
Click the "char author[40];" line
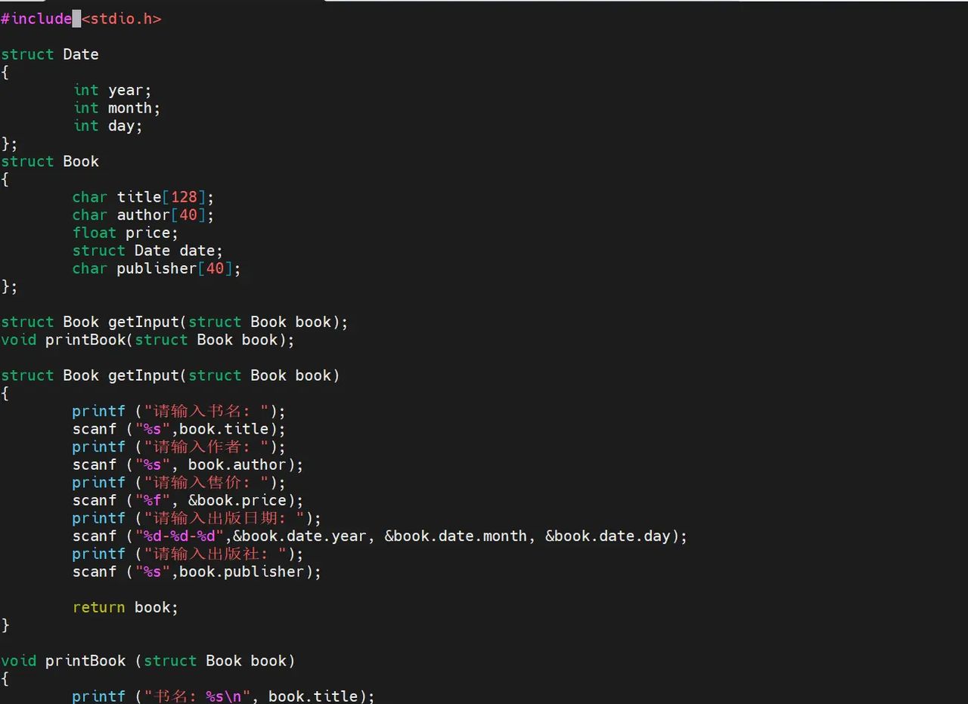tap(144, 215)
